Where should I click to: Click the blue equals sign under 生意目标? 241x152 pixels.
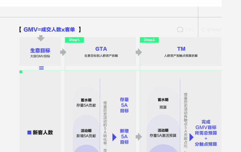coord(41,68)
